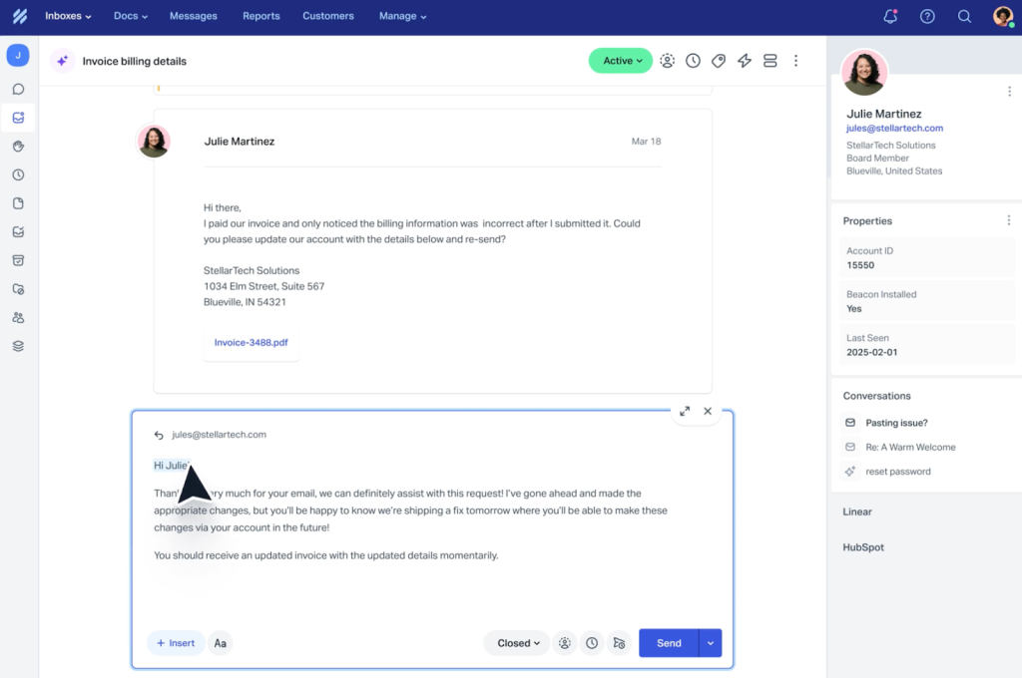This screenshot has height=678, width=1022.
Task: Click the run workflow lightning icon
Action: coord(744,60)
